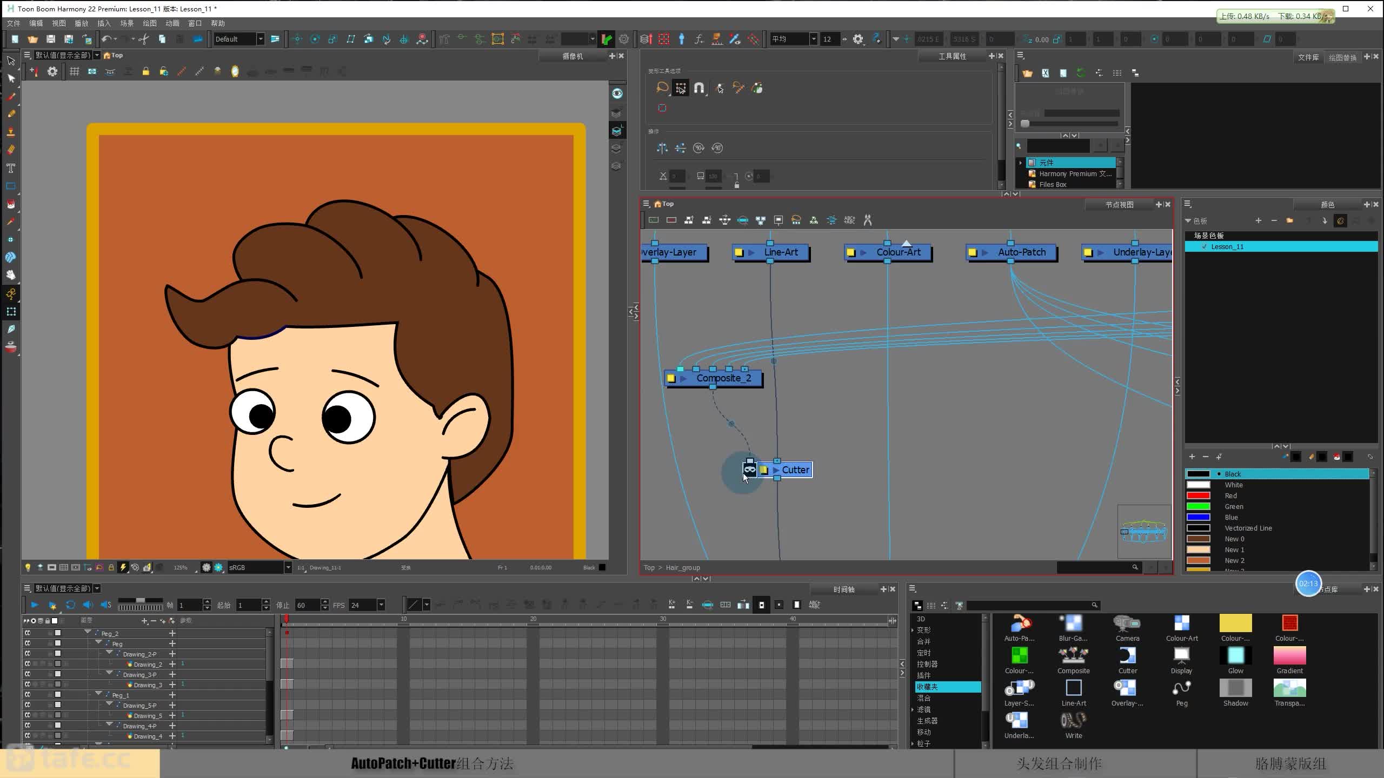Choose the Peg node from node library
This screenshot has height=778, width=1384.
coord(1182,693)
